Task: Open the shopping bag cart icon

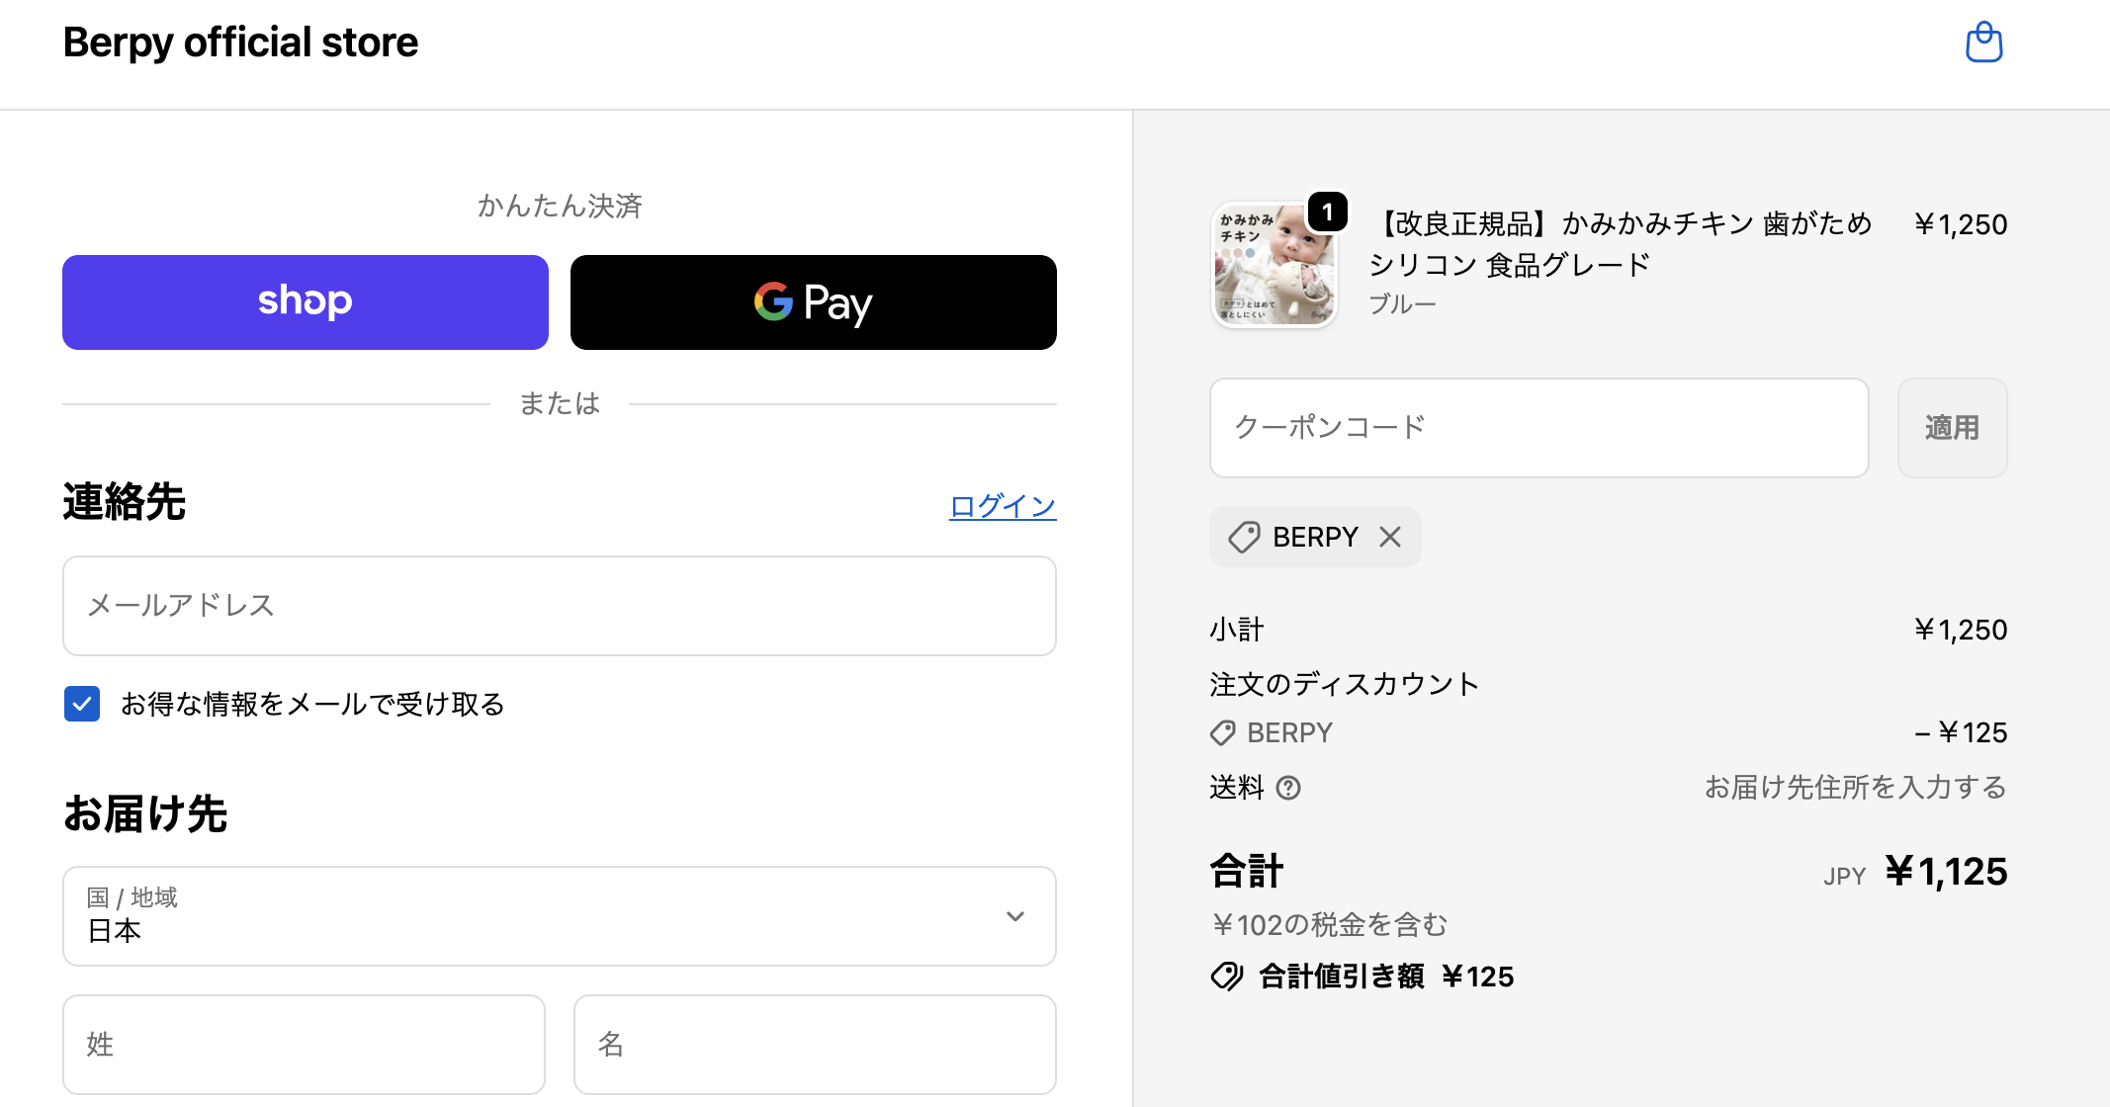Action: tap(1983, 43)
